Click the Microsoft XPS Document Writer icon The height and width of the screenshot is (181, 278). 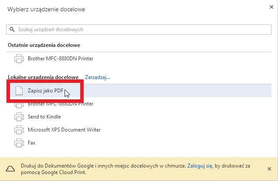tap(19, 130)
